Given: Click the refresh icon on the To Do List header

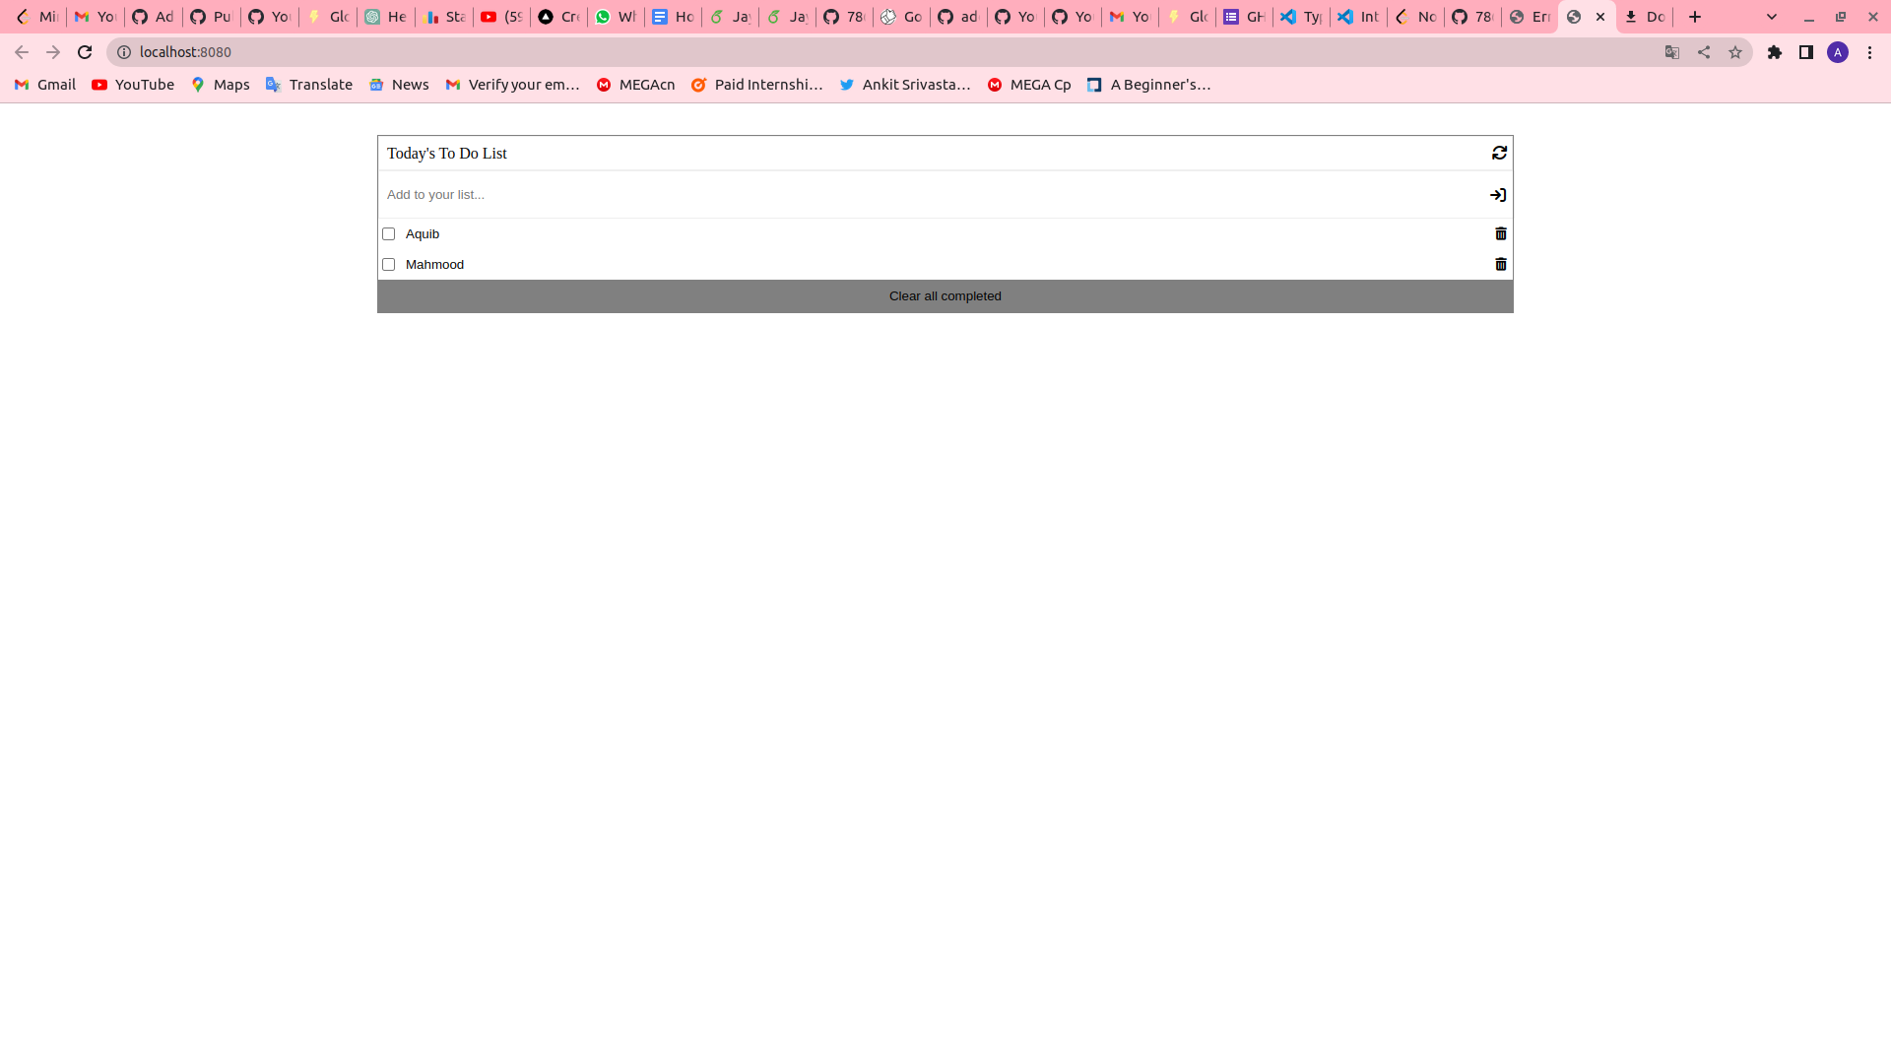Looking at the screenshot, I should (x=1499, y=153).
